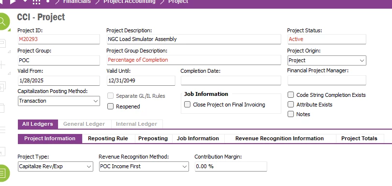Viewport: 392px width, 186px height.
Task: Open the Revenue Recognition Information tab
Action: click(279, 139)
